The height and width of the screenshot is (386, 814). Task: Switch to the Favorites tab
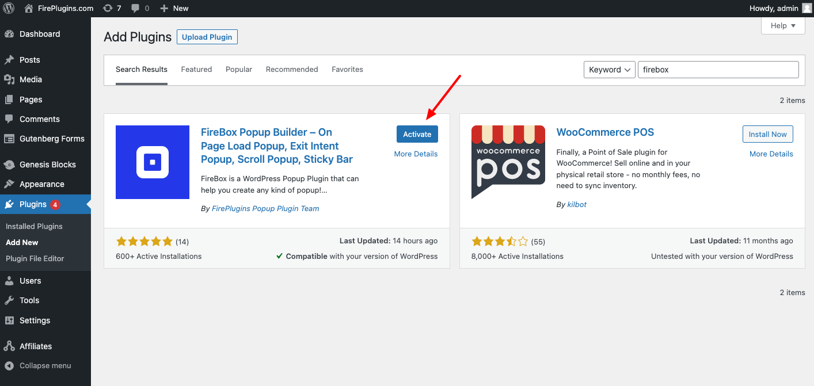pyautogui.click(x=347, y=70)
